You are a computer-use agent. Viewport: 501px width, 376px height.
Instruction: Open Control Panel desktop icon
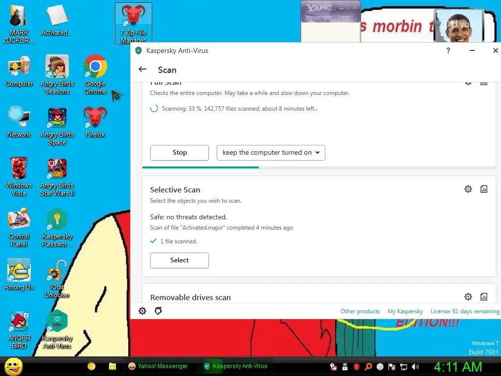pos(19,227)
